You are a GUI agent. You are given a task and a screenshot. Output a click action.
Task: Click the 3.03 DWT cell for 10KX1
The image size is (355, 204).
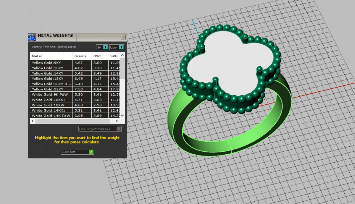pos(100,100)
